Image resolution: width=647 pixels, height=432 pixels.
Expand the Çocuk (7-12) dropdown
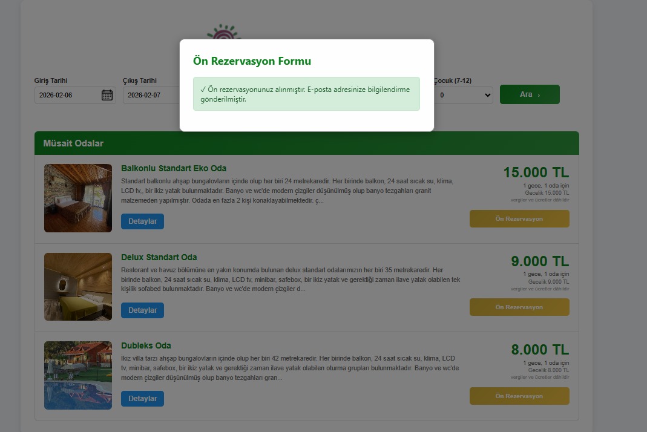[463, 95]
